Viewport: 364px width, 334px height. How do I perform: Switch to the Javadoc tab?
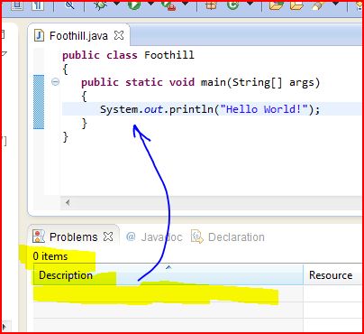click(154, 237)
